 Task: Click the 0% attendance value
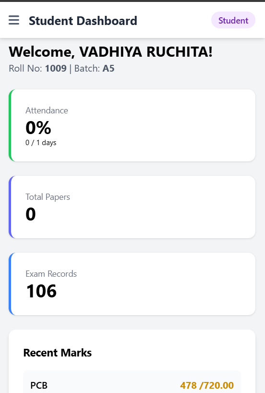(38, 128)
